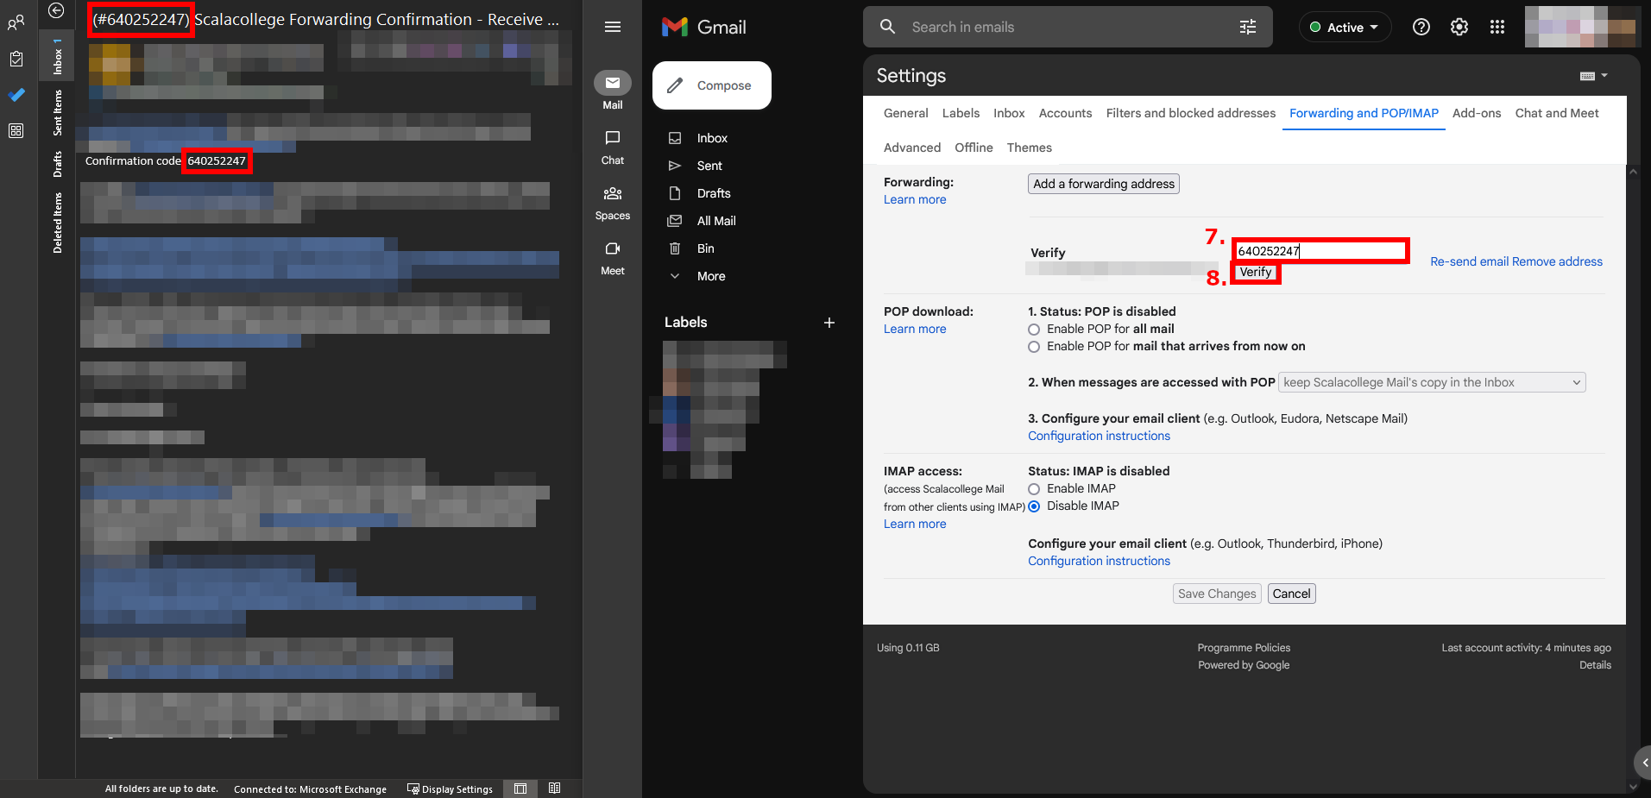The height and width of the screenshot is (798, 1651).
Task: Open the POP message access dropdown
Action: [1432, 382]
